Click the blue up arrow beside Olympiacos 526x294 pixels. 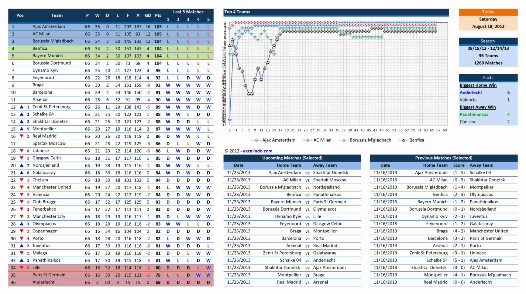tap(21, 224)
